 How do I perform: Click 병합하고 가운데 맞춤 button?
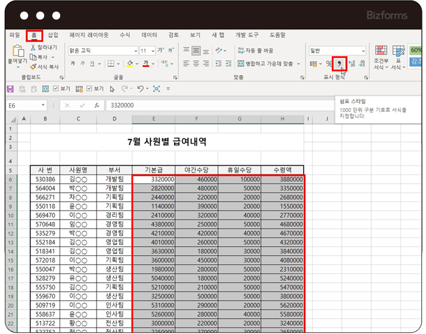pyautogui.click(x=265, y=63)
